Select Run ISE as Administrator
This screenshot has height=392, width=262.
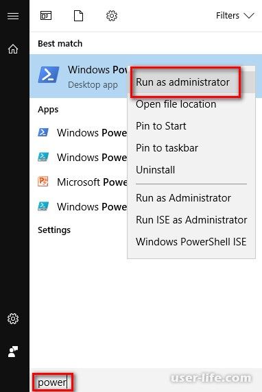click(x=191, y=220)
